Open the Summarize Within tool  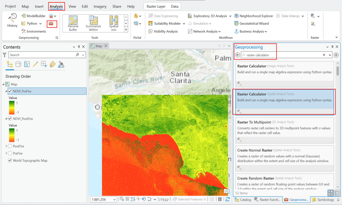pyautogui.click(x=93, y=24)
